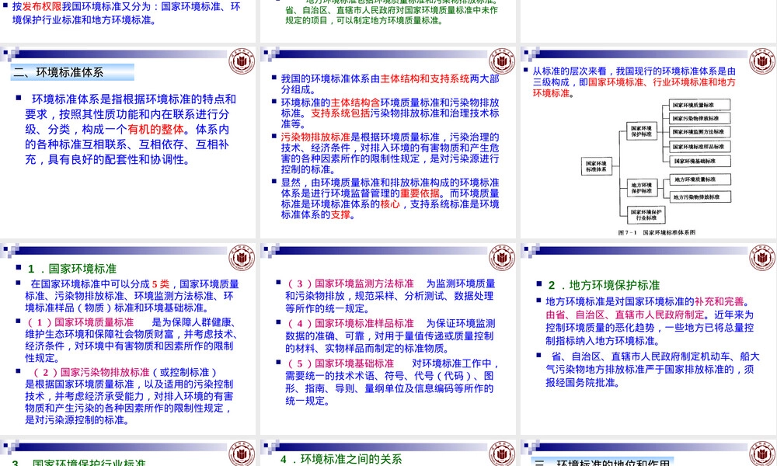Click the 地方污染物排放标准 box in the diagram
This screenshot has width=777, height=466.
pos(700,196)
